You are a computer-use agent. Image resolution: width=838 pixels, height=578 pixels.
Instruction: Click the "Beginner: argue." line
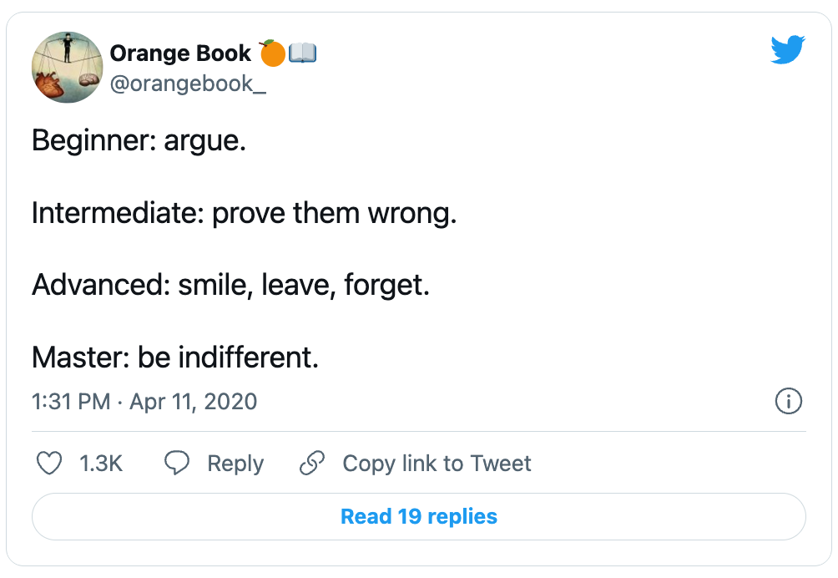pyautogui.click(x=139, y=141)
